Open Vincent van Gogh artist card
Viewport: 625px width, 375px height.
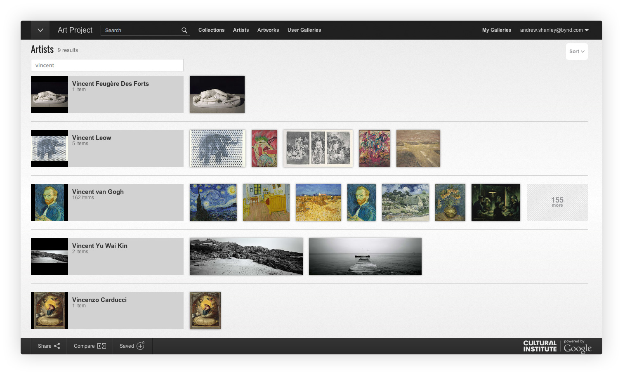(x=107, y=203)
